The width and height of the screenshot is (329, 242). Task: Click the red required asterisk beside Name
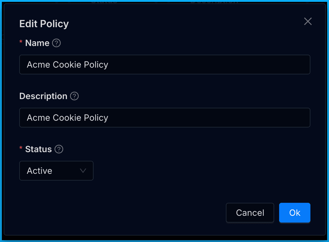coord(21,42)
